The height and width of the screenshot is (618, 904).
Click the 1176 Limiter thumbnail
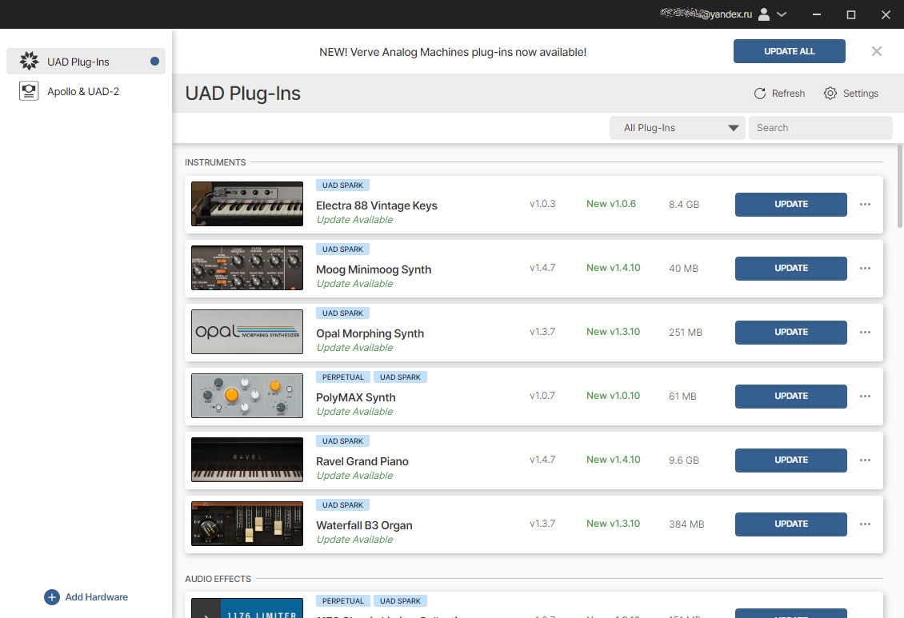click(246, 608)
